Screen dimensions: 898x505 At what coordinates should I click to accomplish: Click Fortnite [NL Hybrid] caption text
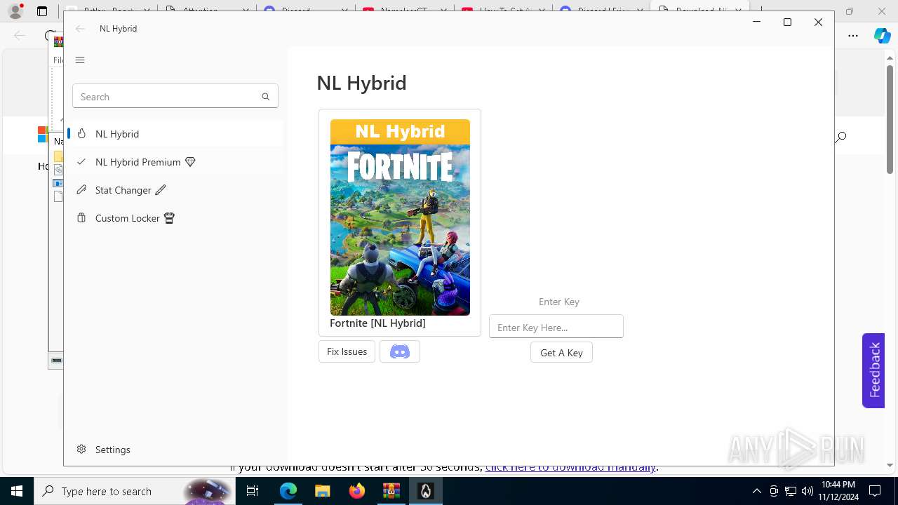pyautogui.click(x=377, y=323)
